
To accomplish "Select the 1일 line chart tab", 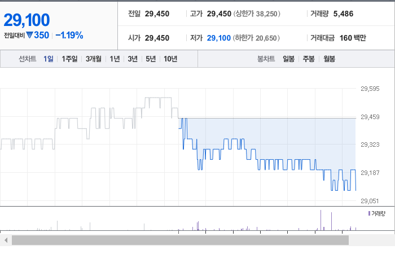I will 49,59.
